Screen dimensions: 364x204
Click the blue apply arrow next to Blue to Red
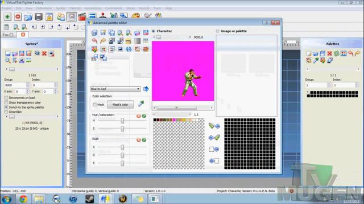click(x=146, y=89)
